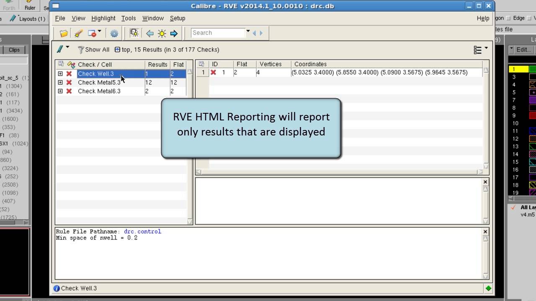Open dropdown arrow next to clear highlights icon
Screen dimensions: 536x301
click(x=100, y=31)
